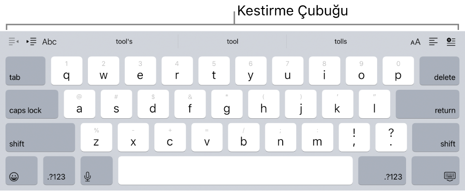Tap the c key
Image resolution: width=465 pixels, height=191 pixels.
pyautogui.click(x=170, y=138)
